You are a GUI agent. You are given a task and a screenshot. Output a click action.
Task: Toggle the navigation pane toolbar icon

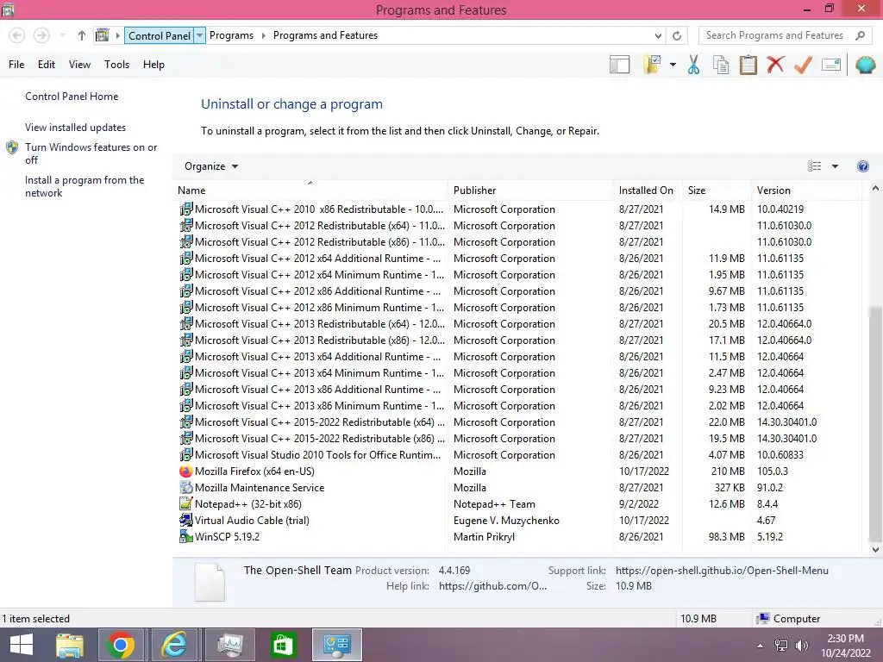619,65
